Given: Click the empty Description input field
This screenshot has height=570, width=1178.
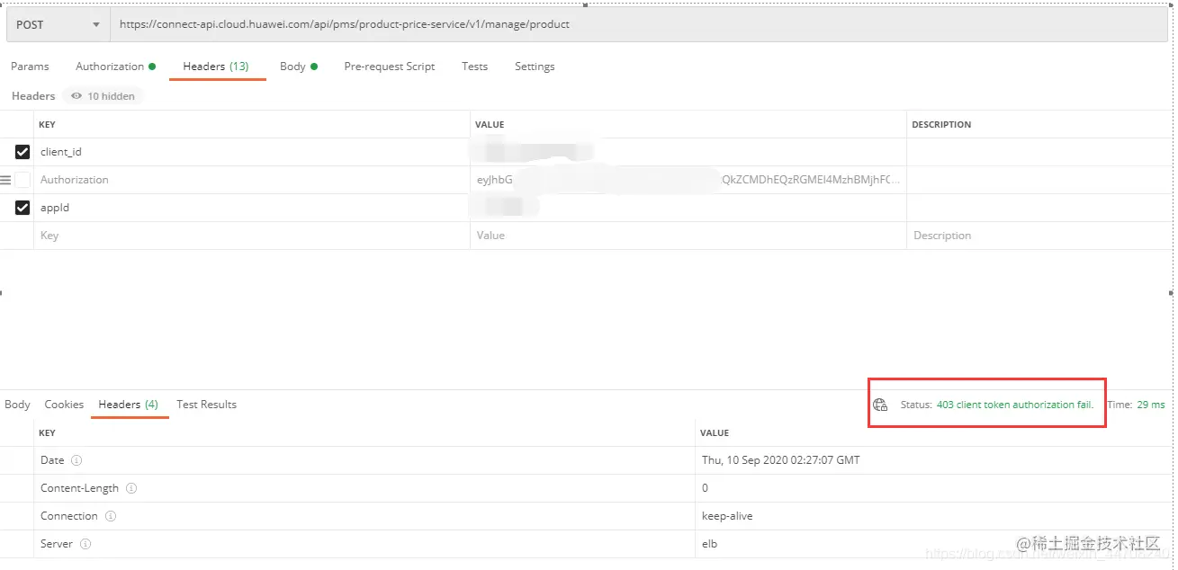Looking at the screenshot, I should 1039,236.
